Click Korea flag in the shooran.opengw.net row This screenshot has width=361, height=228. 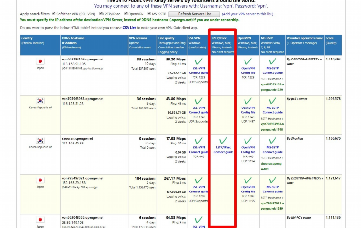40,140
